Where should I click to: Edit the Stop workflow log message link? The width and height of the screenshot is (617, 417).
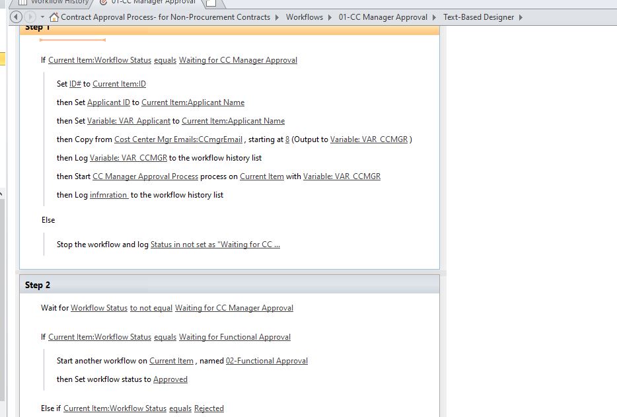pos(215,245)
